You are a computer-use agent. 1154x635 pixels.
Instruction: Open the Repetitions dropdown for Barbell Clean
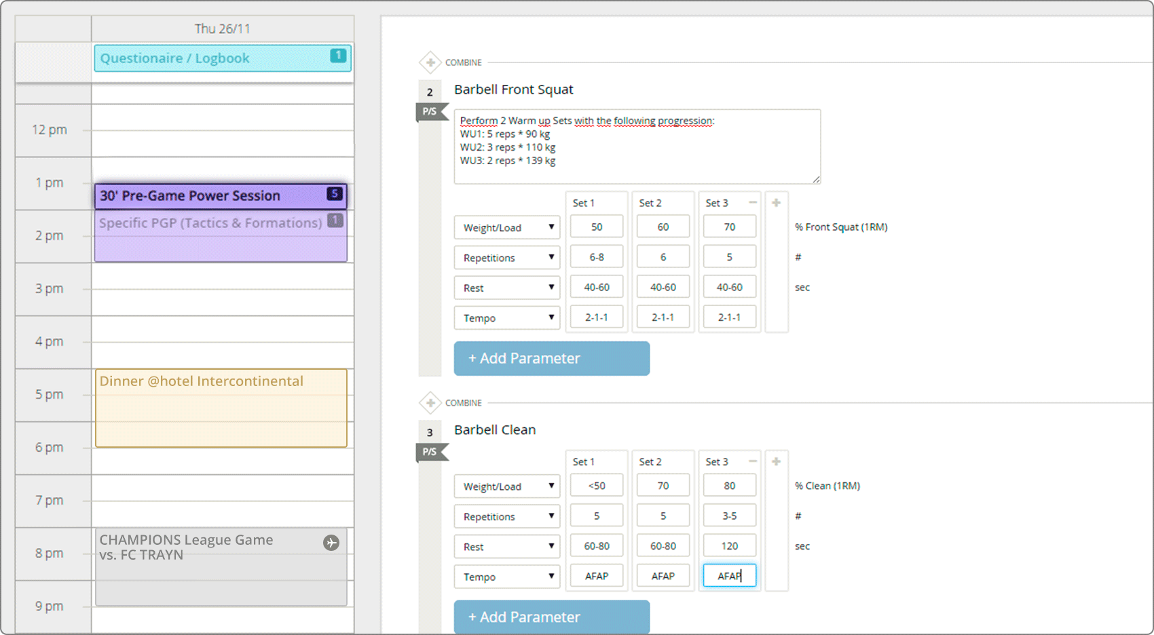506,516
